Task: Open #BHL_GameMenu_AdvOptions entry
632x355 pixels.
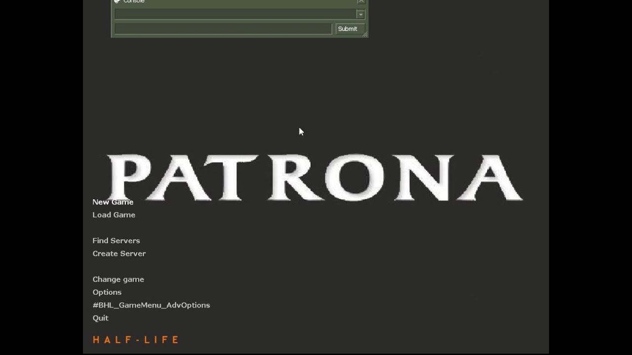Action: click(x=151, y=305)
